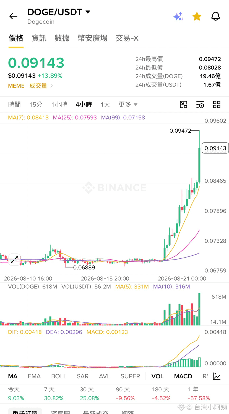The width and height of the screenshot is (229, 414).
Task: Tap the 90 天 -9.56% performance
Action: click(125, 394)
